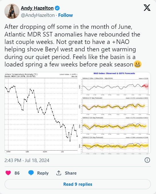Open the NAO Index forecasts chart image
The image size is (156, 194).
[114, 113]
